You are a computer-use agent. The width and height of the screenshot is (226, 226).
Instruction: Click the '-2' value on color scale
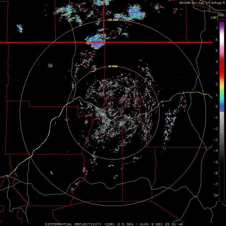(x=216, y=129)
